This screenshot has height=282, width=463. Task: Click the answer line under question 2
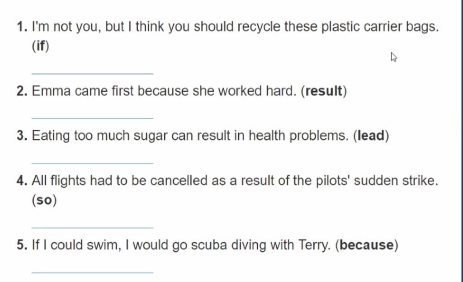pos(92,118)
